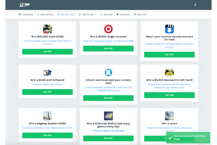This screenshot has width=217, height=145.
Task: Click the checkmark in payment notification
Action: [170, 138]
